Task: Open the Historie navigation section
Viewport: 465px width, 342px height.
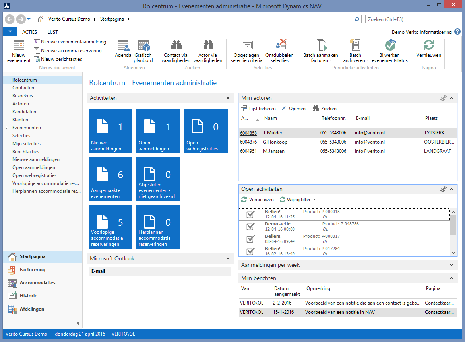Action: 43,296
